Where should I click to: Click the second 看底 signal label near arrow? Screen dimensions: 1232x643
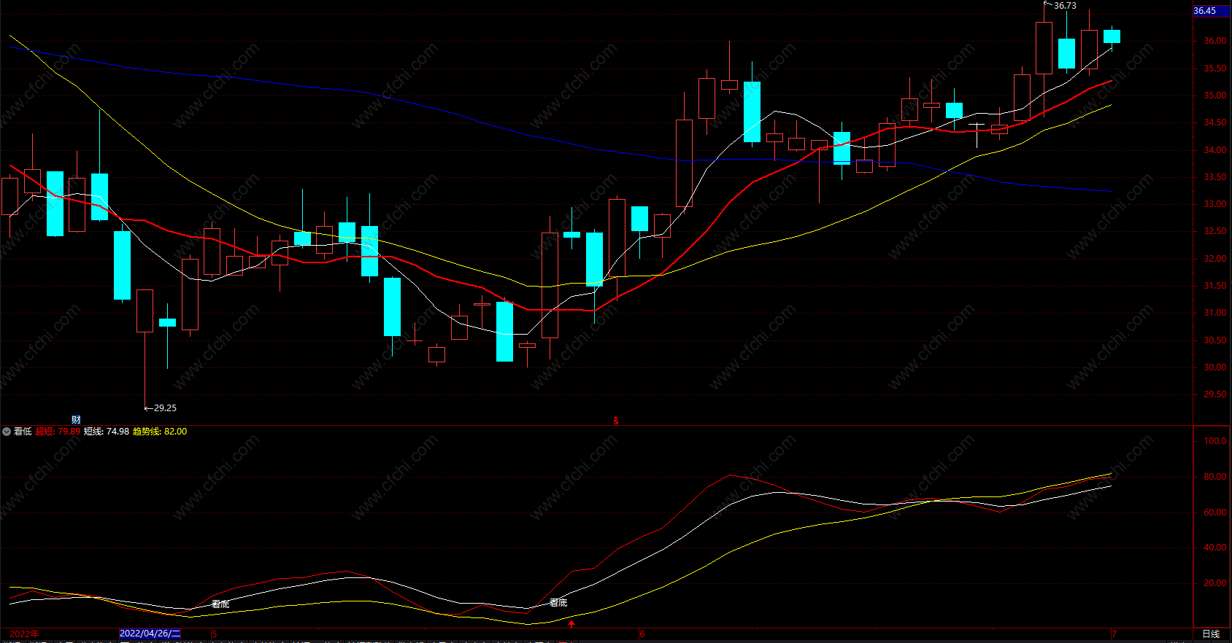pos(558,602)
